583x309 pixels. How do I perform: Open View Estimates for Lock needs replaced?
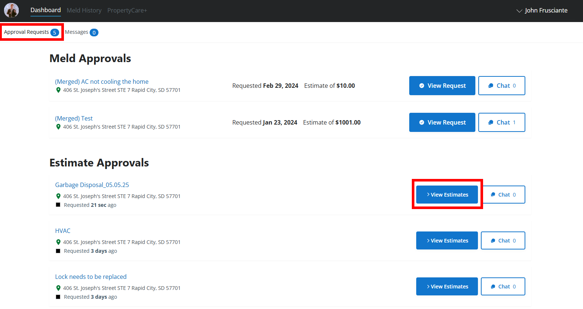pos(447,287)
